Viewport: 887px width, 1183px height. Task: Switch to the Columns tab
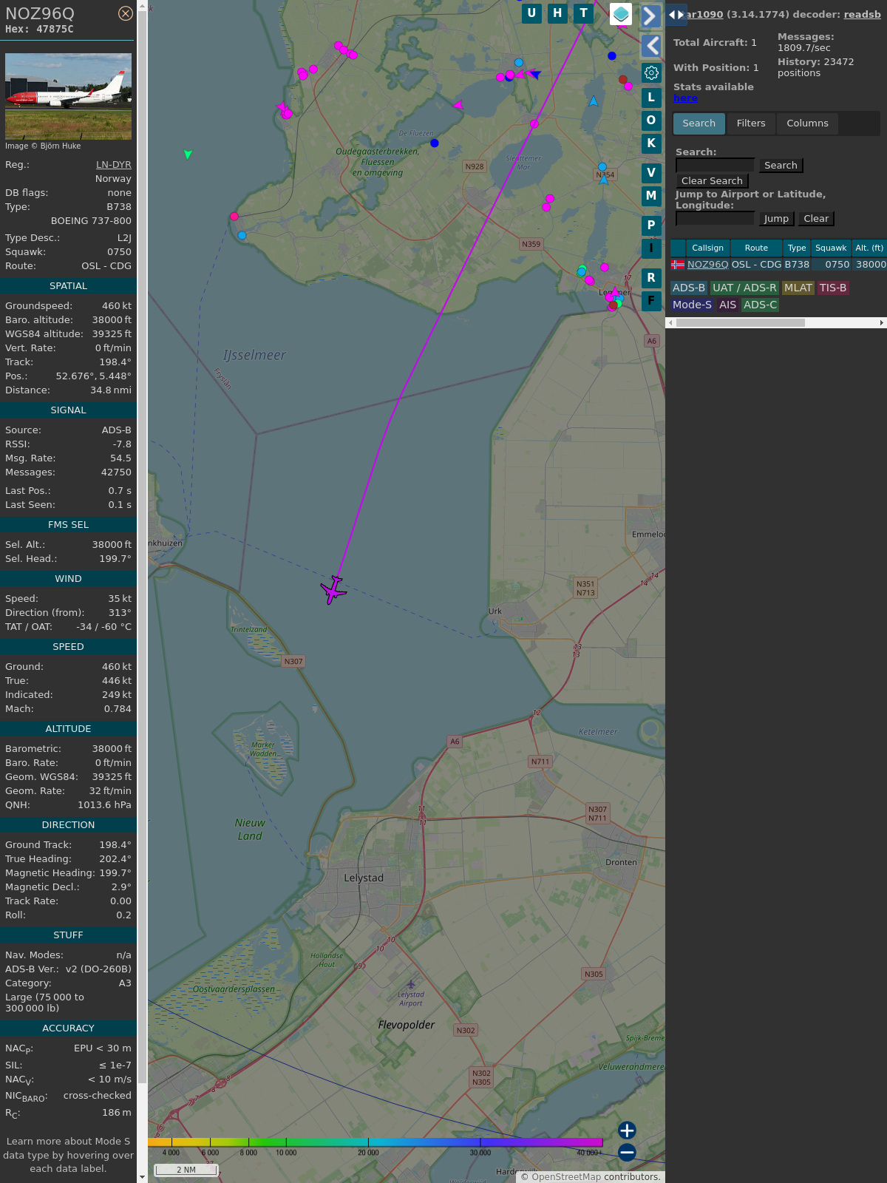click(x=807, y=123)
